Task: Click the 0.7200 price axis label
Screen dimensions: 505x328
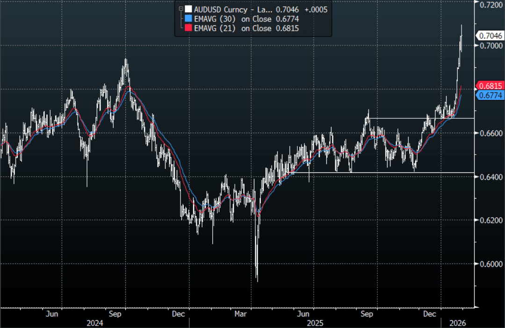Action: (491, 5)
